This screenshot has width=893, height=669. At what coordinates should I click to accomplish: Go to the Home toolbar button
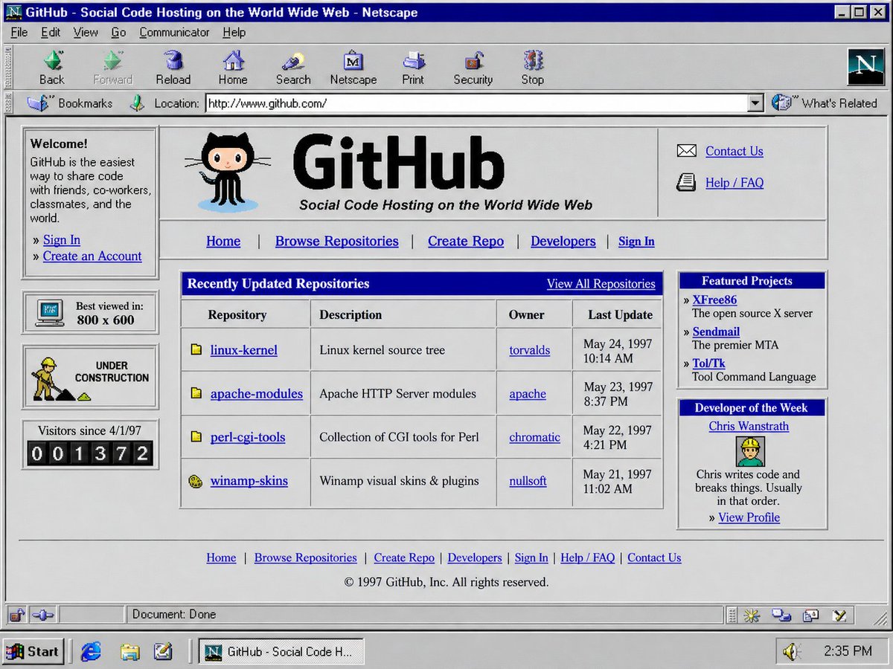[233, 68]
